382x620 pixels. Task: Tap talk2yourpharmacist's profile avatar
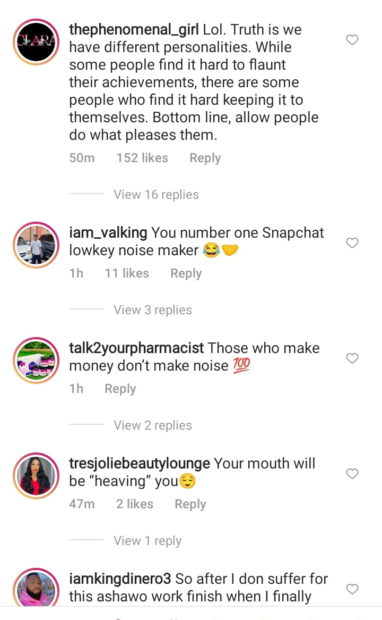[x=36, y=361]
